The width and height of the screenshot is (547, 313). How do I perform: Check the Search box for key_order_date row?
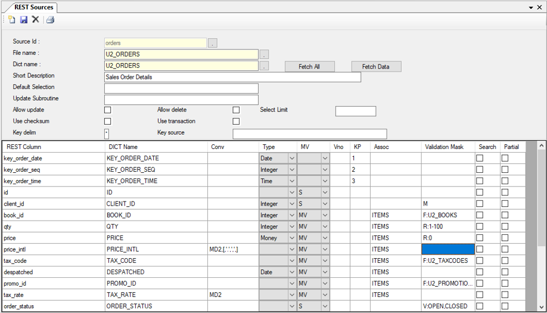(480, 159)
